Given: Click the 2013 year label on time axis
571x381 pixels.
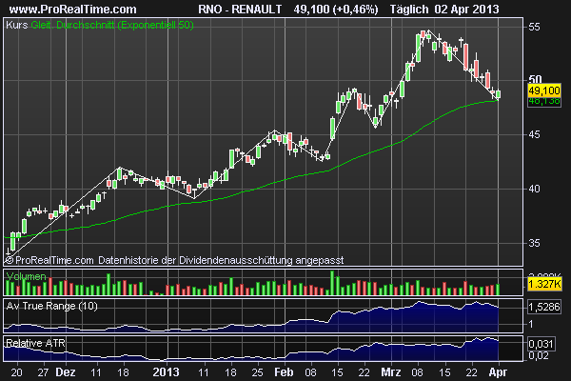Looking at the screenshot, I should [166, 372].
